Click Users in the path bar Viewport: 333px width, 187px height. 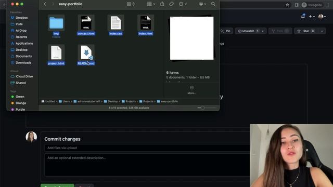click(65, 101)
